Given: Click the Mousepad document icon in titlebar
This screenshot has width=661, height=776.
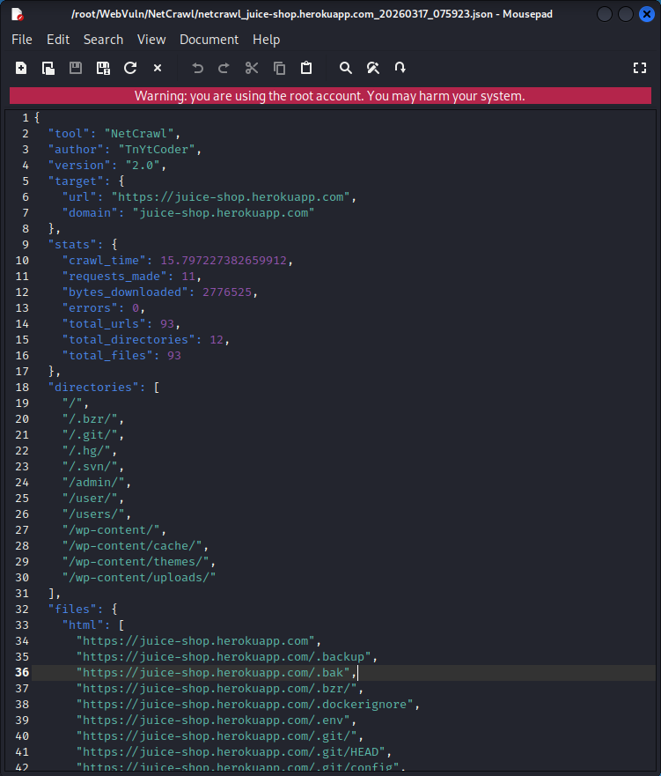Looking at the screenshot, I should pyautogui.click(x=18, y=14).
